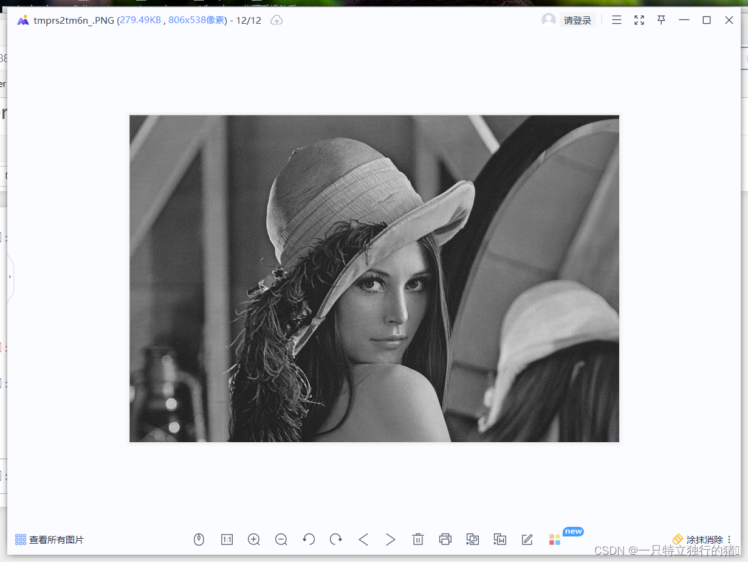748x562 pixels.
Task: Click the image format conversion icon
Action: point(473,539)
